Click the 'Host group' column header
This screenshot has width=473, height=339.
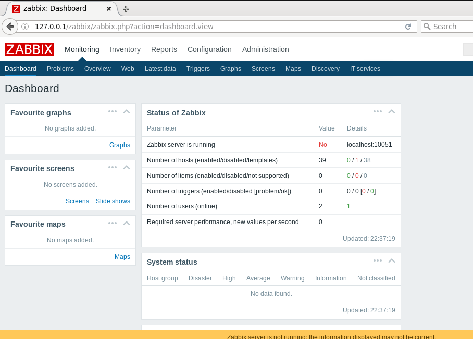(x=163, y=278)
